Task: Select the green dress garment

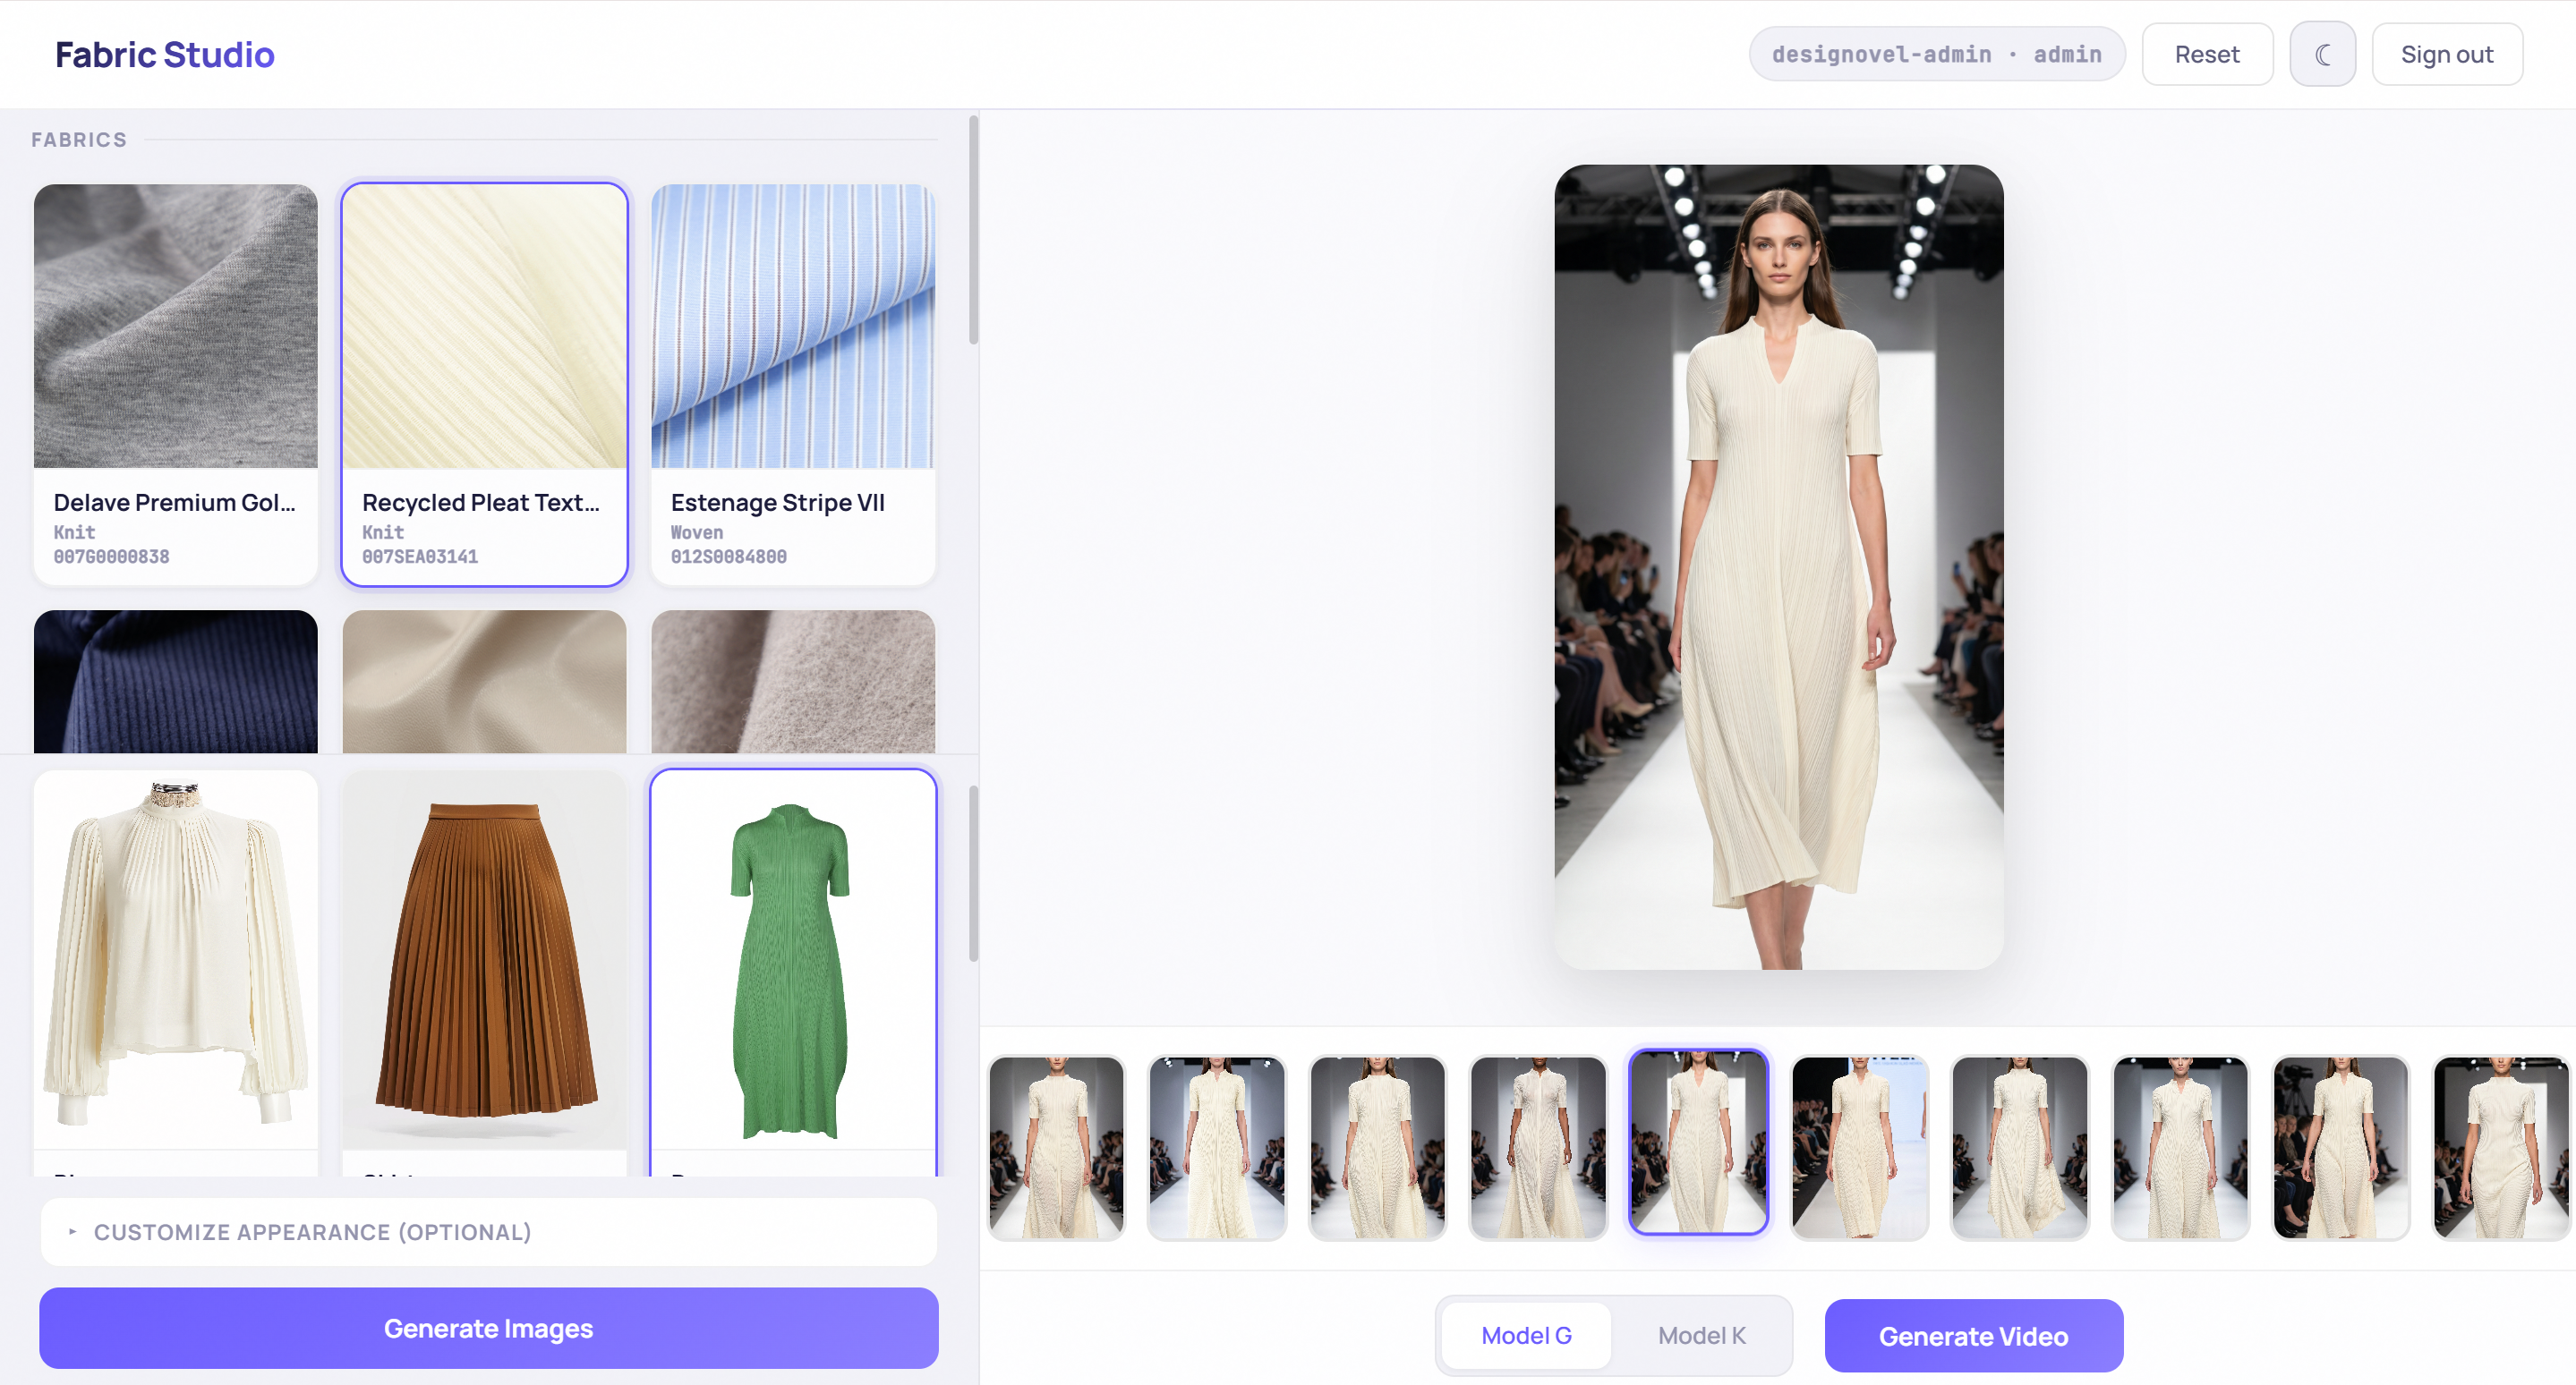Action: tap(793, 972)
